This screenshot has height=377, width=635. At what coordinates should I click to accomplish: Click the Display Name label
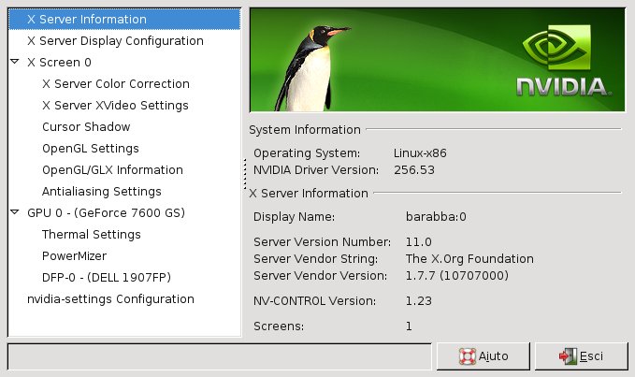294,217
